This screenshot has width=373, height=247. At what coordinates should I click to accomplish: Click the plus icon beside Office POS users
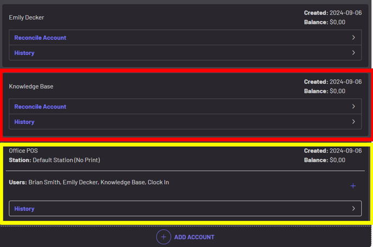[x=353, y=186]
